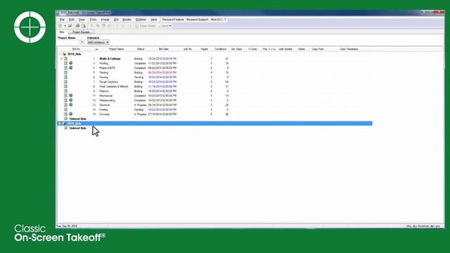Click the globe icon on the Roofing row
Image resolution: width=450 pixels, height=253 pixels.
pos(70,63)
